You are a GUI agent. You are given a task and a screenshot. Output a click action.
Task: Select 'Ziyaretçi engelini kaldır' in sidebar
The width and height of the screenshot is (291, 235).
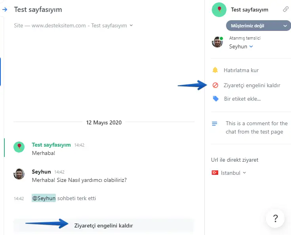point(252,85)
